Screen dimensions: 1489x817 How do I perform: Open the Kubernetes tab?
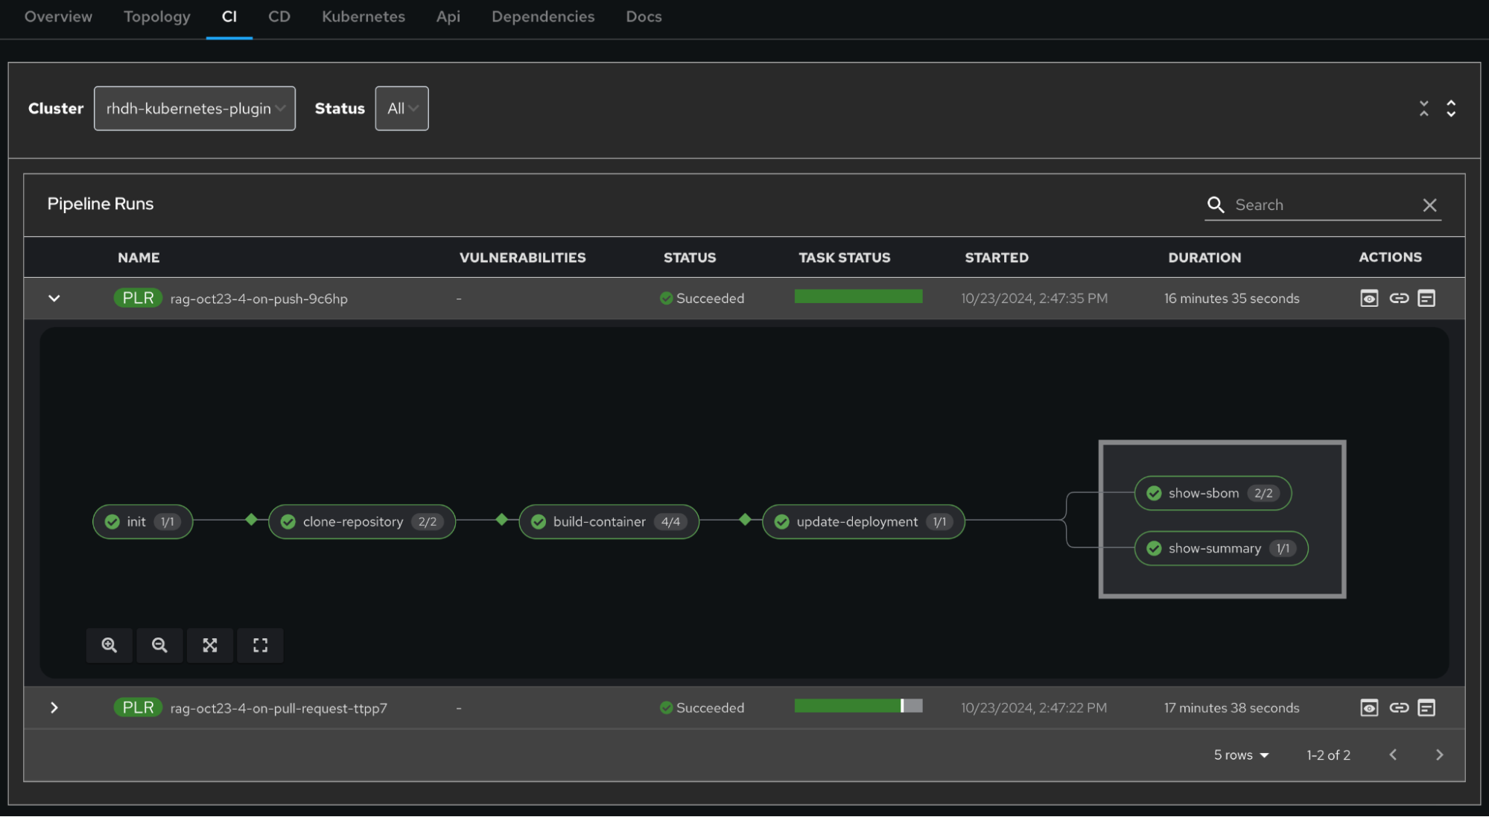(363, 16)
